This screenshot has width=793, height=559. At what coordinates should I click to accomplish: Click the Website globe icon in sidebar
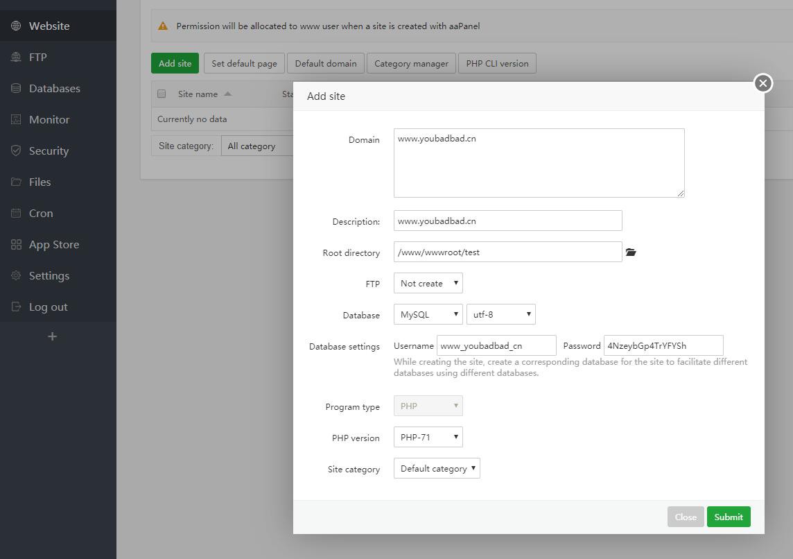pos(16,26)
